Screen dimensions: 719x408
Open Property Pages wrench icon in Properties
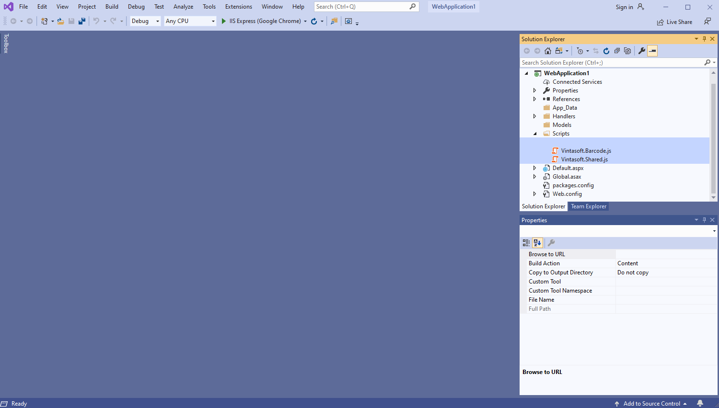coord(551,243)
